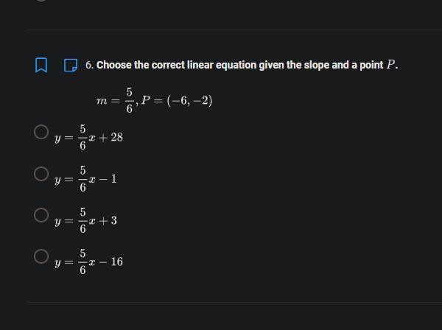This screenshot has height=330, width=442.
Task: Click the constant 16 in the last option
Action: click(x=116, y=261)
